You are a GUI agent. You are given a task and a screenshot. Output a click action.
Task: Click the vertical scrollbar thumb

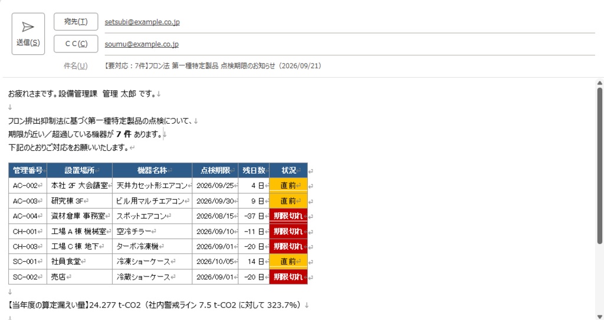599,166
